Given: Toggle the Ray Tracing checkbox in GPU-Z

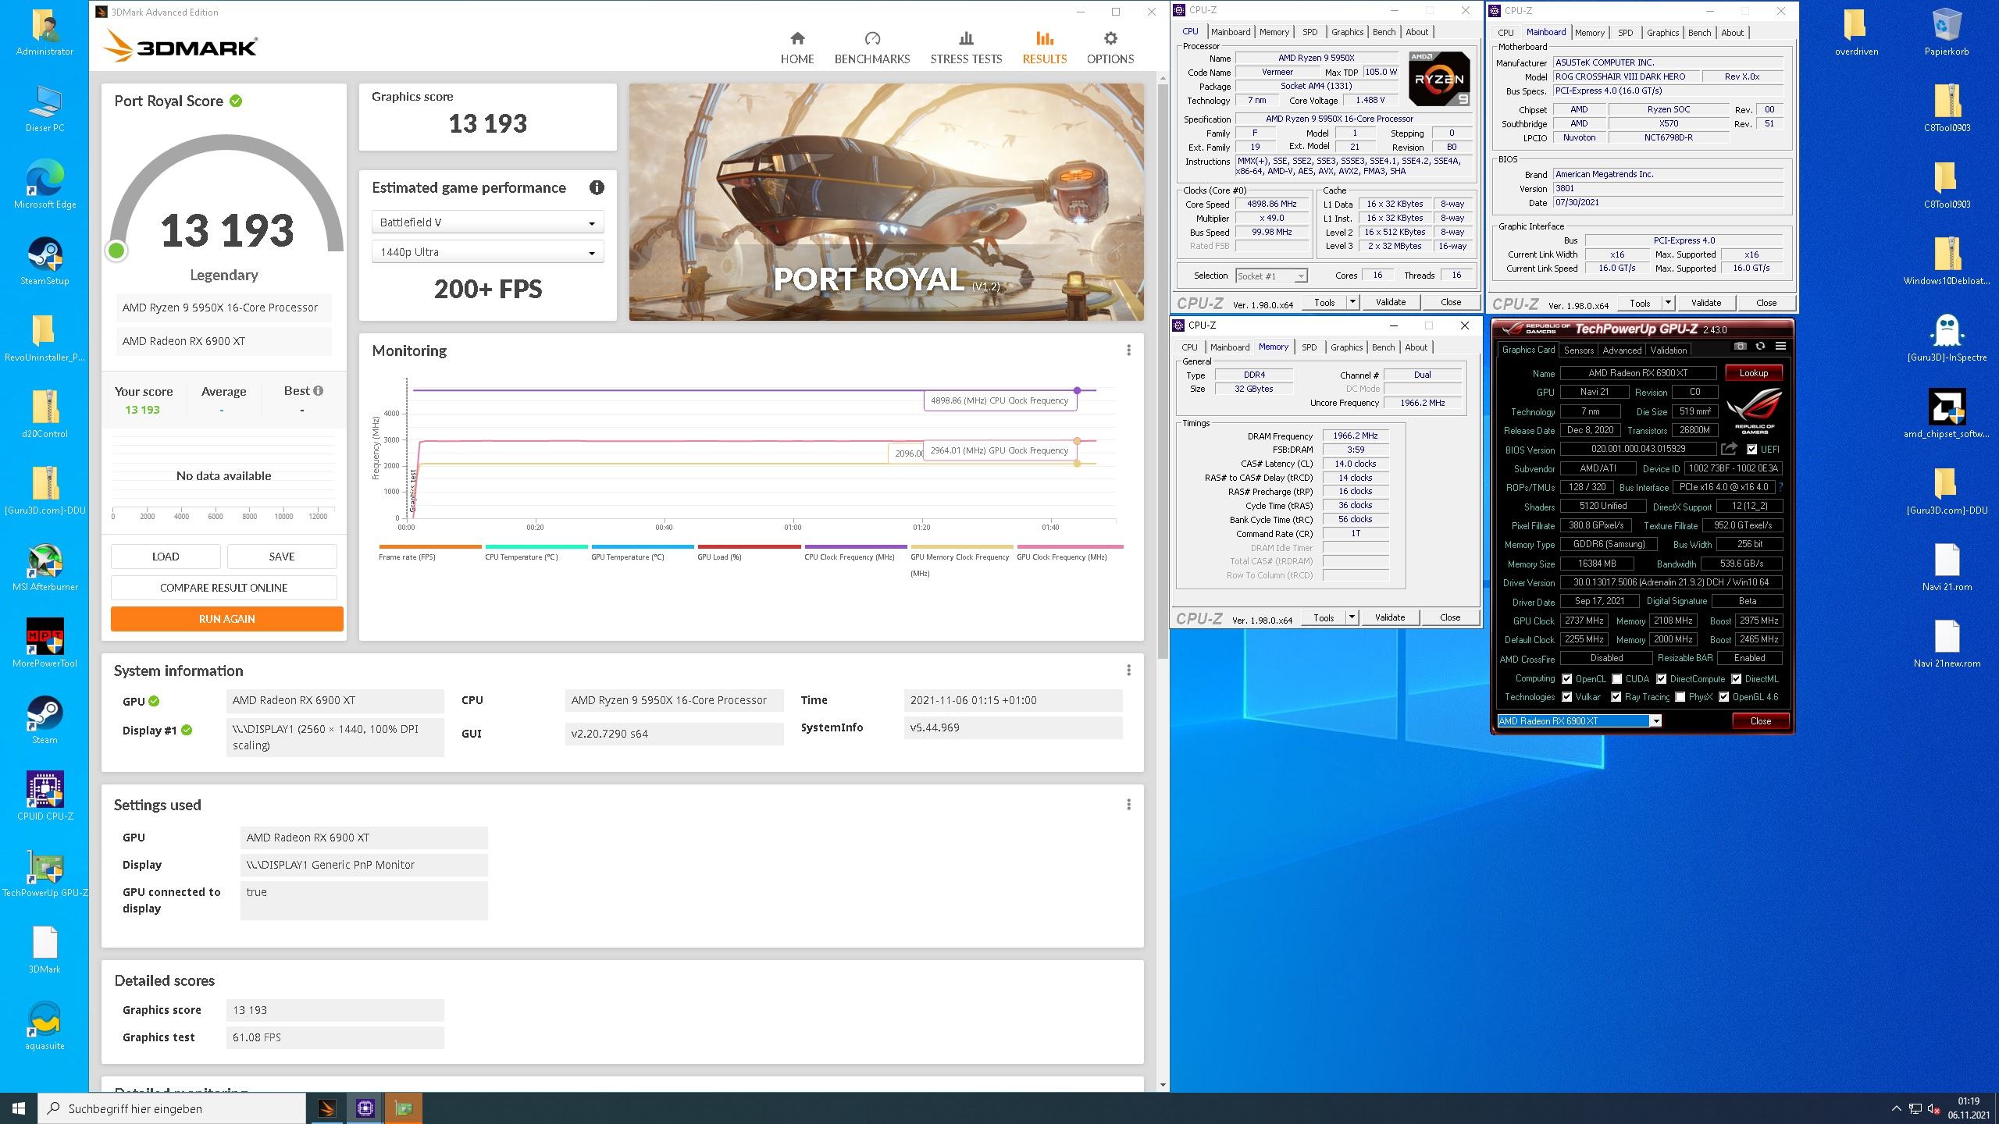Looking at the screenshot, I should point(1616,697).
